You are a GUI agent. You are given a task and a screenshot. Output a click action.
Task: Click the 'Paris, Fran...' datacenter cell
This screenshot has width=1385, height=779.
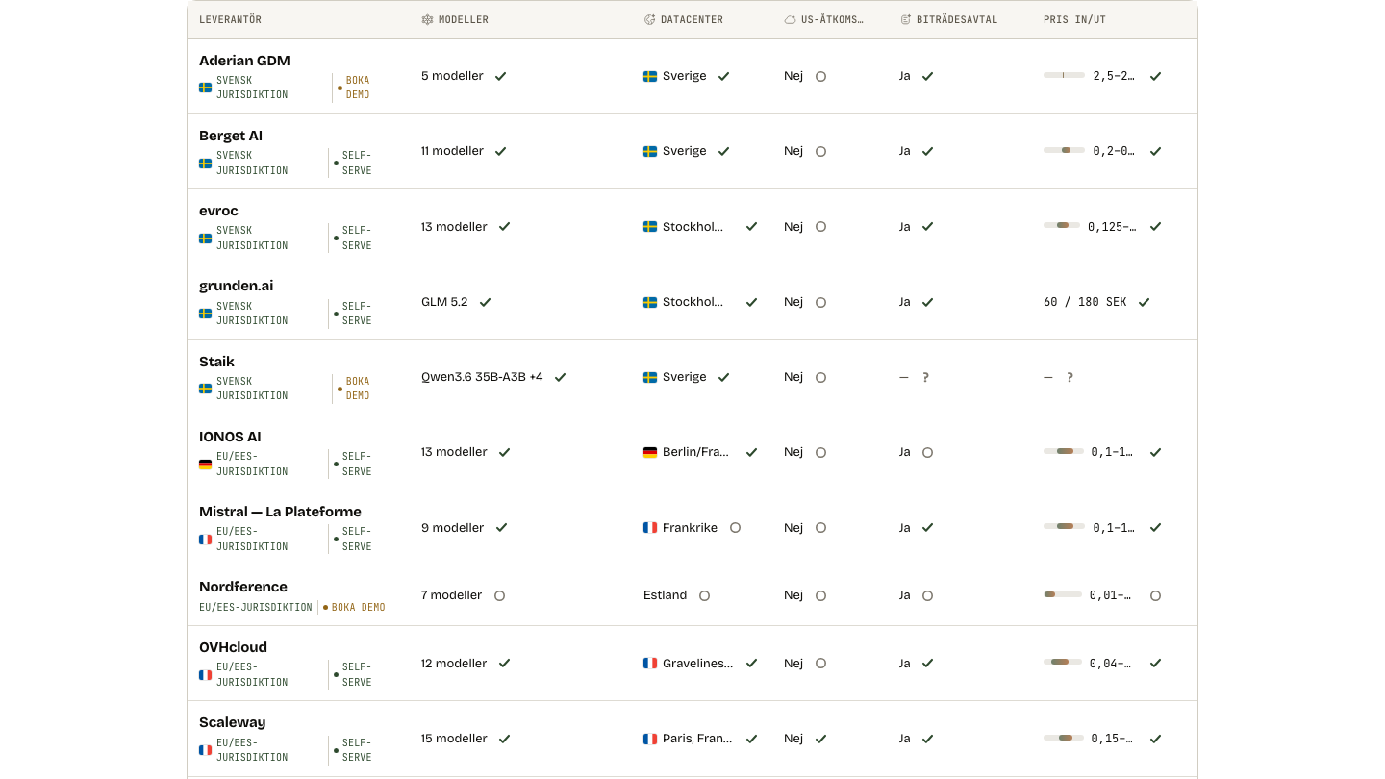(x=697, y=739)
